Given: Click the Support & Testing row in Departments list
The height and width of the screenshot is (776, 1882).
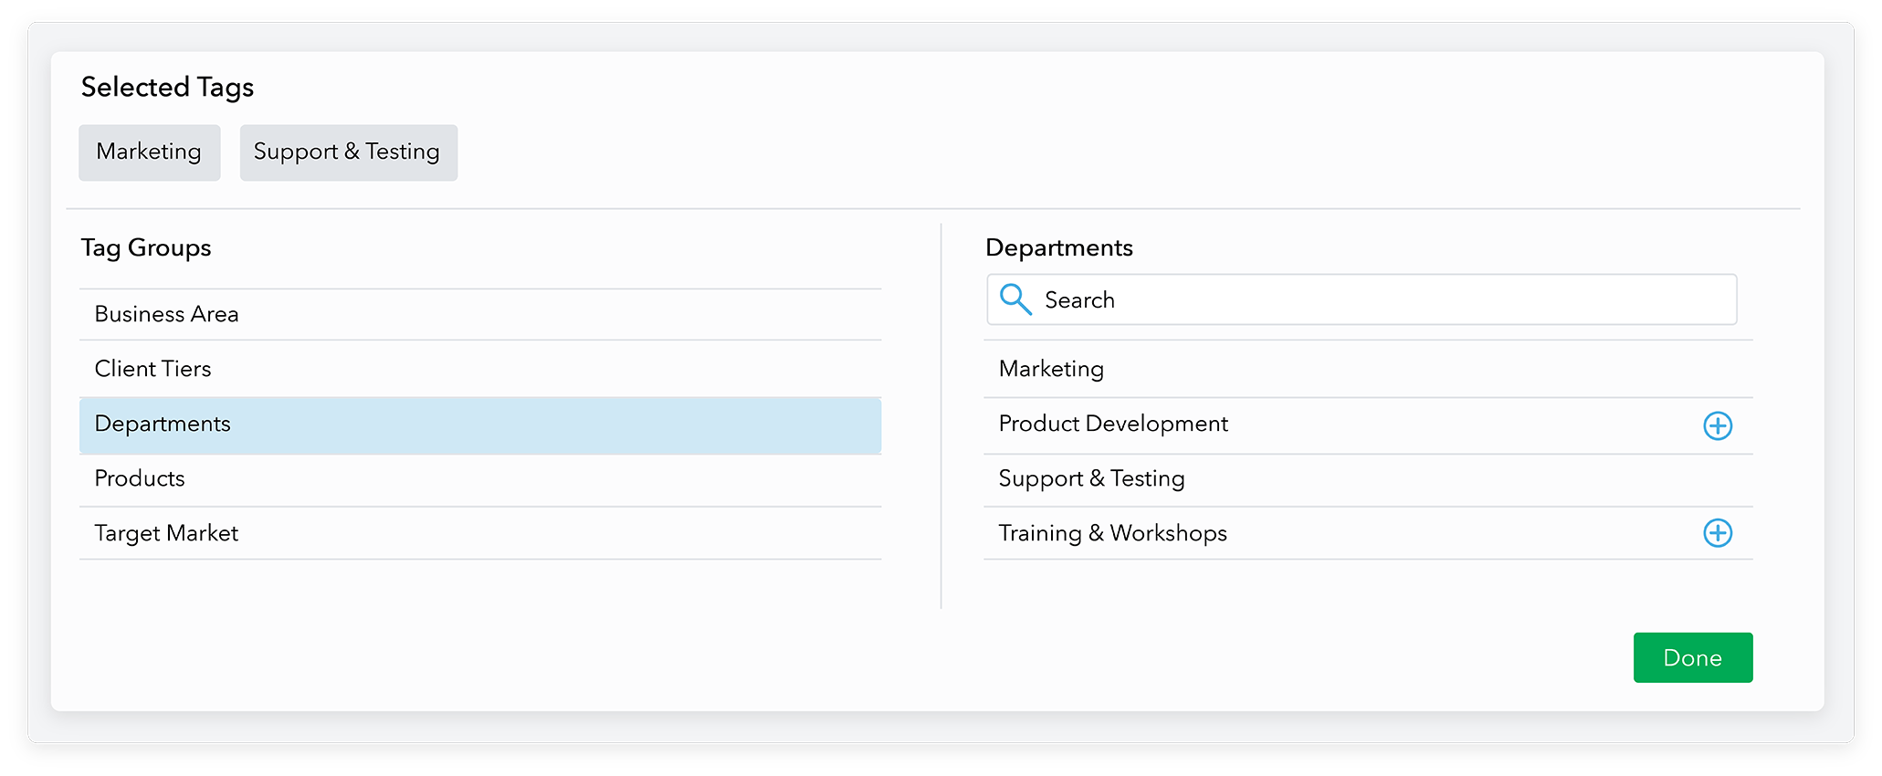Looking at the screenshot, I should (1368, 479).
